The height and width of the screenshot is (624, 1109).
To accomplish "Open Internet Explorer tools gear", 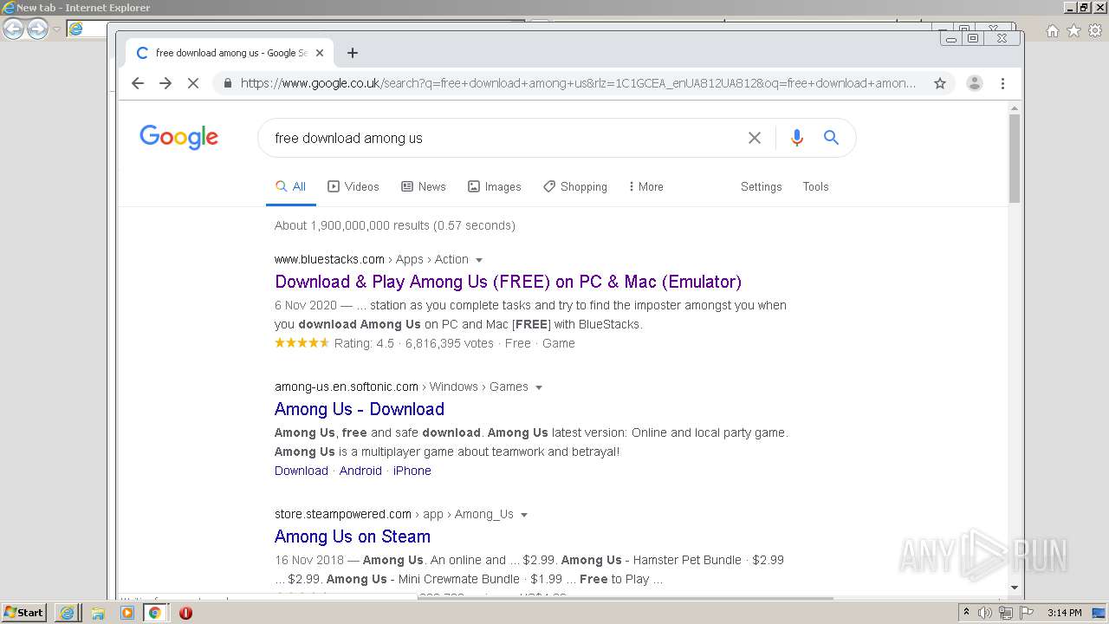I will pyautogui.click(x=1095, y=30).
